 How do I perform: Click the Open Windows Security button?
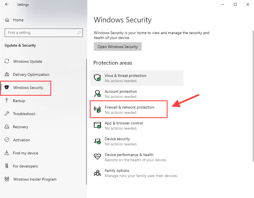point(117,47)
